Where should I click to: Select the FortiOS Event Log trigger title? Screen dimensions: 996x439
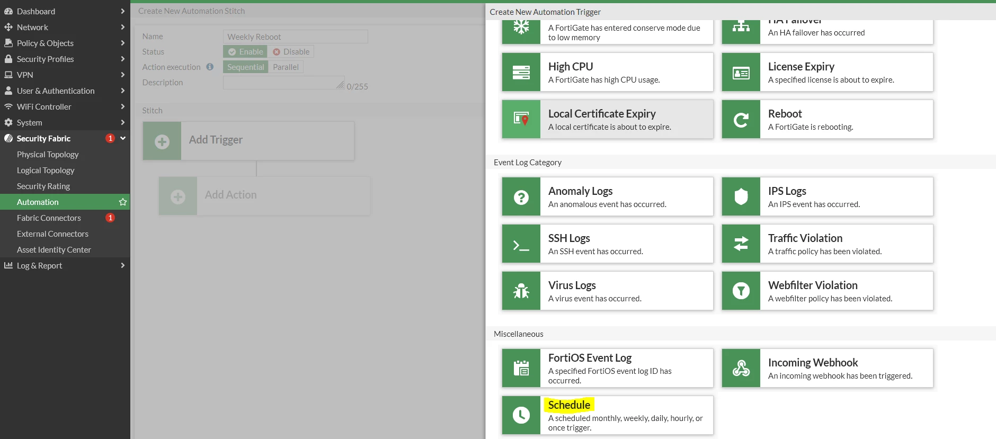click(590, 357)
